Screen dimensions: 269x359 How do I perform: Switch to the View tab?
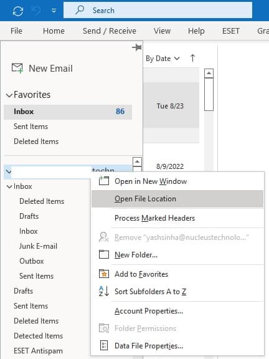point(162,31)
